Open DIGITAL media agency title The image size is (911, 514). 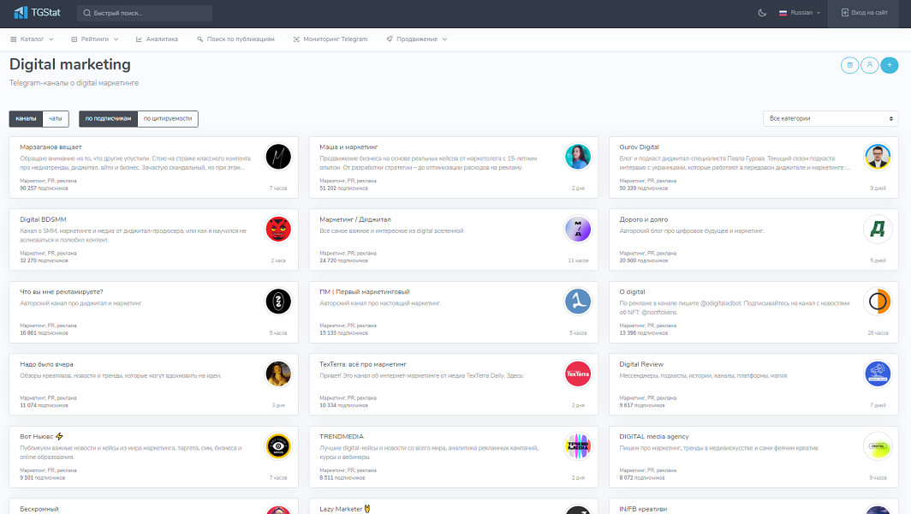pos(654,437)
